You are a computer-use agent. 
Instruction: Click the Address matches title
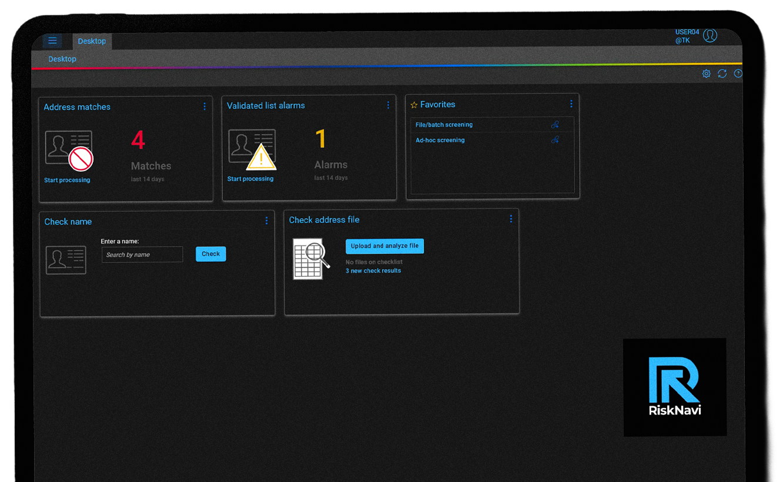[x=77, y=107]
